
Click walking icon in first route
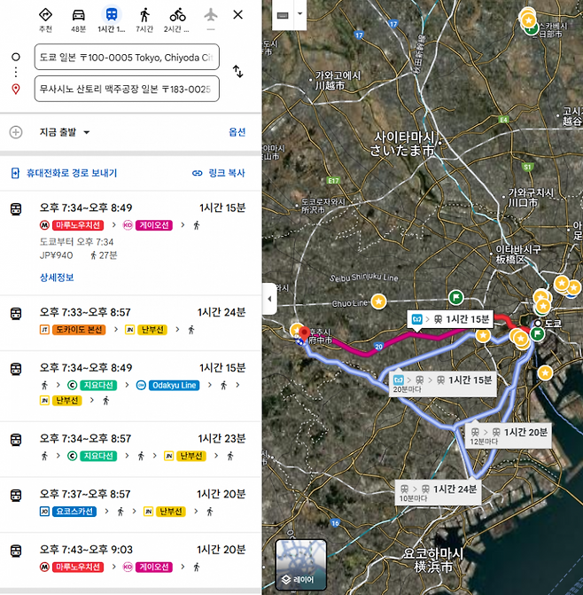coord(197,225)
